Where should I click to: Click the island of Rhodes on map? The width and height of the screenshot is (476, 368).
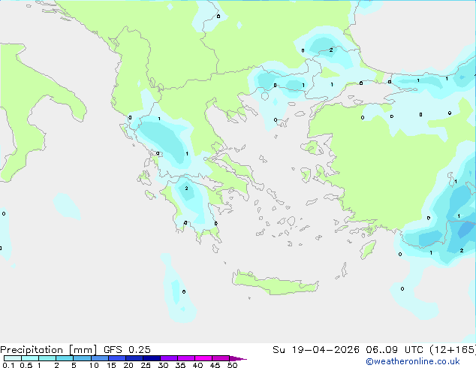pyautogui.click(x=368, y=249)
